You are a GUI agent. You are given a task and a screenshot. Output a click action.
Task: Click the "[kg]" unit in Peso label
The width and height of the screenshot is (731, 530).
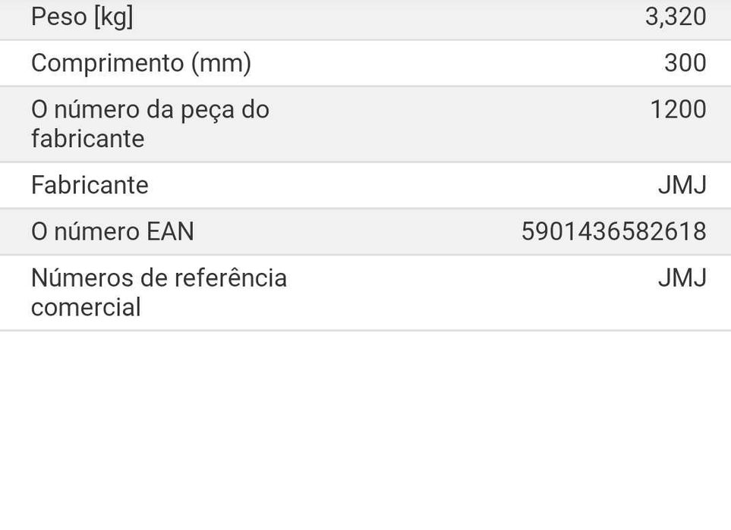click(113, 17)
